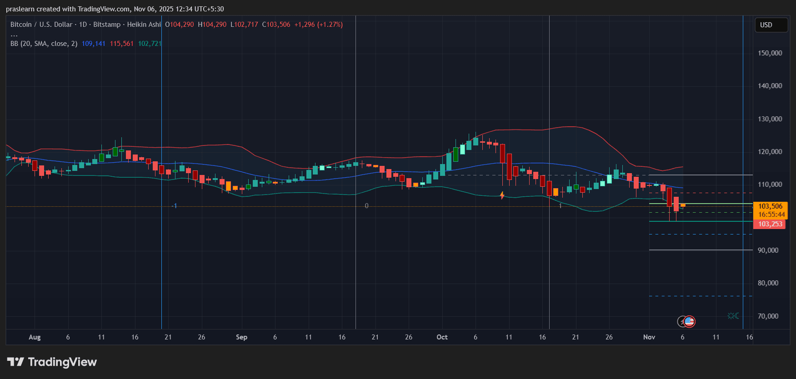Click the blue vertical line near Nov 16
The width and height of the screenshot is (796, 379).
pos(743,182)
